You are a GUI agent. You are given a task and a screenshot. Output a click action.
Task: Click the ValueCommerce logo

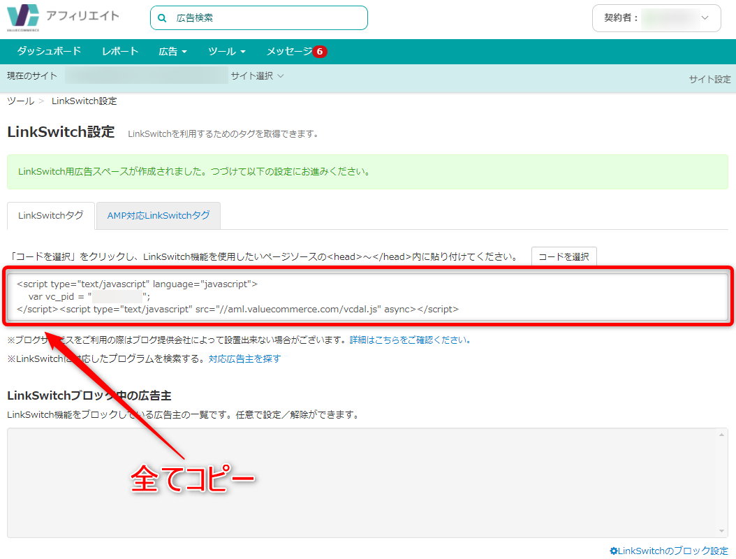(x=23, y=17)
